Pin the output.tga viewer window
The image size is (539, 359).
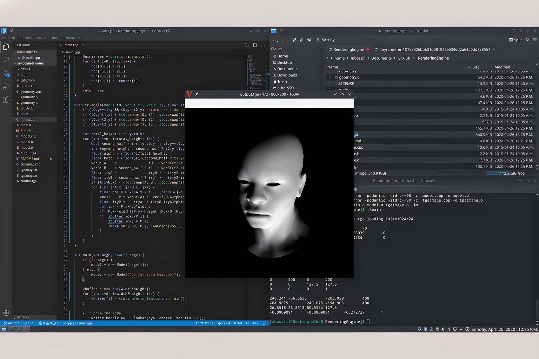click(x=197, y=94)
